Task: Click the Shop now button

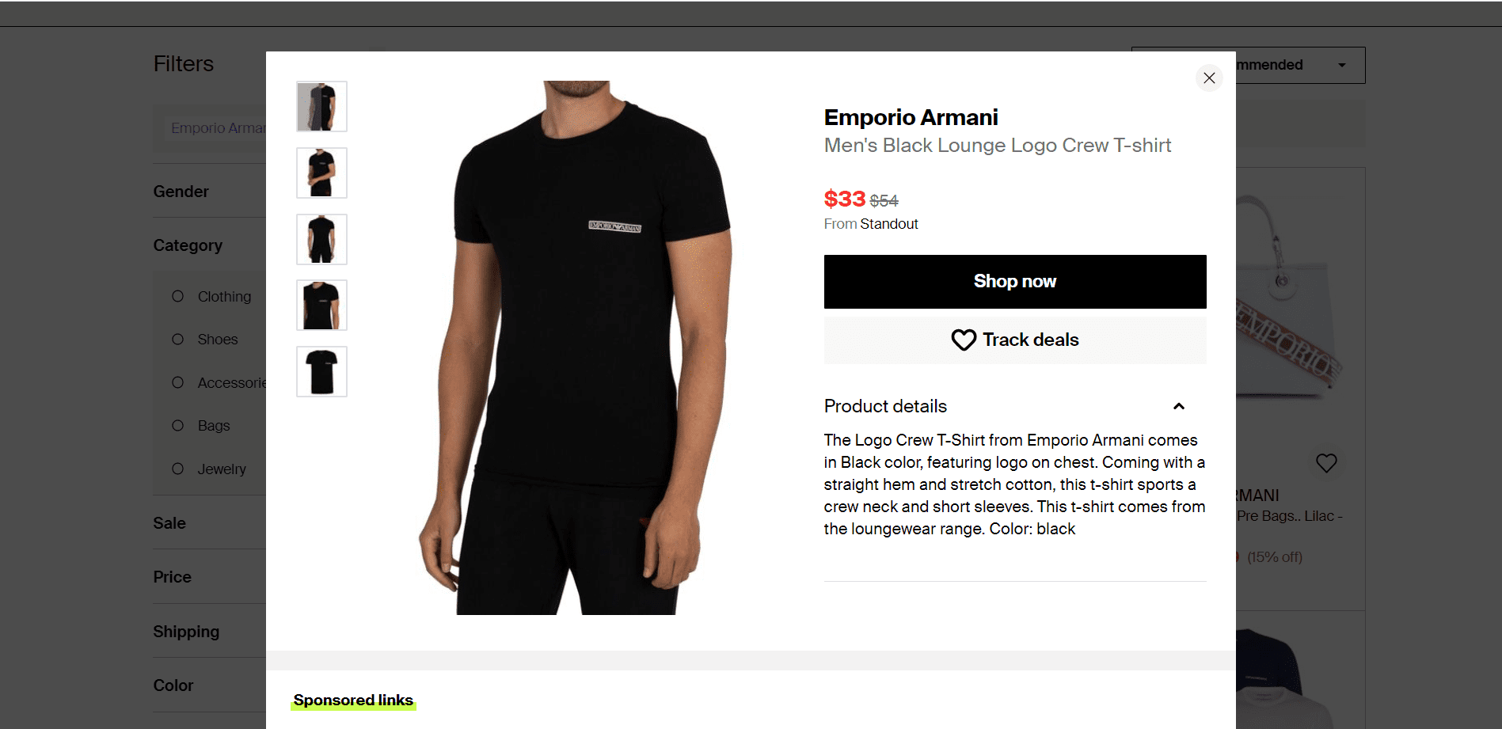Action: point(1015,282)
